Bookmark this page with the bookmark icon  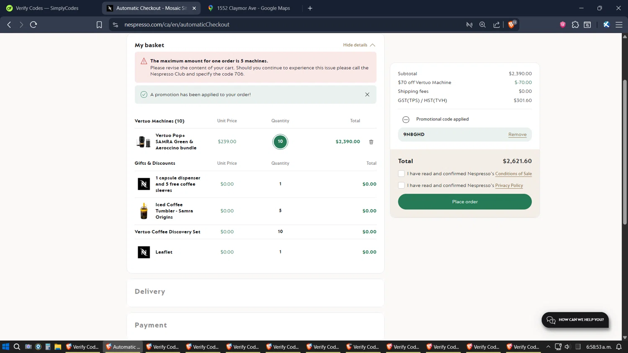click(x=99, y=25)
